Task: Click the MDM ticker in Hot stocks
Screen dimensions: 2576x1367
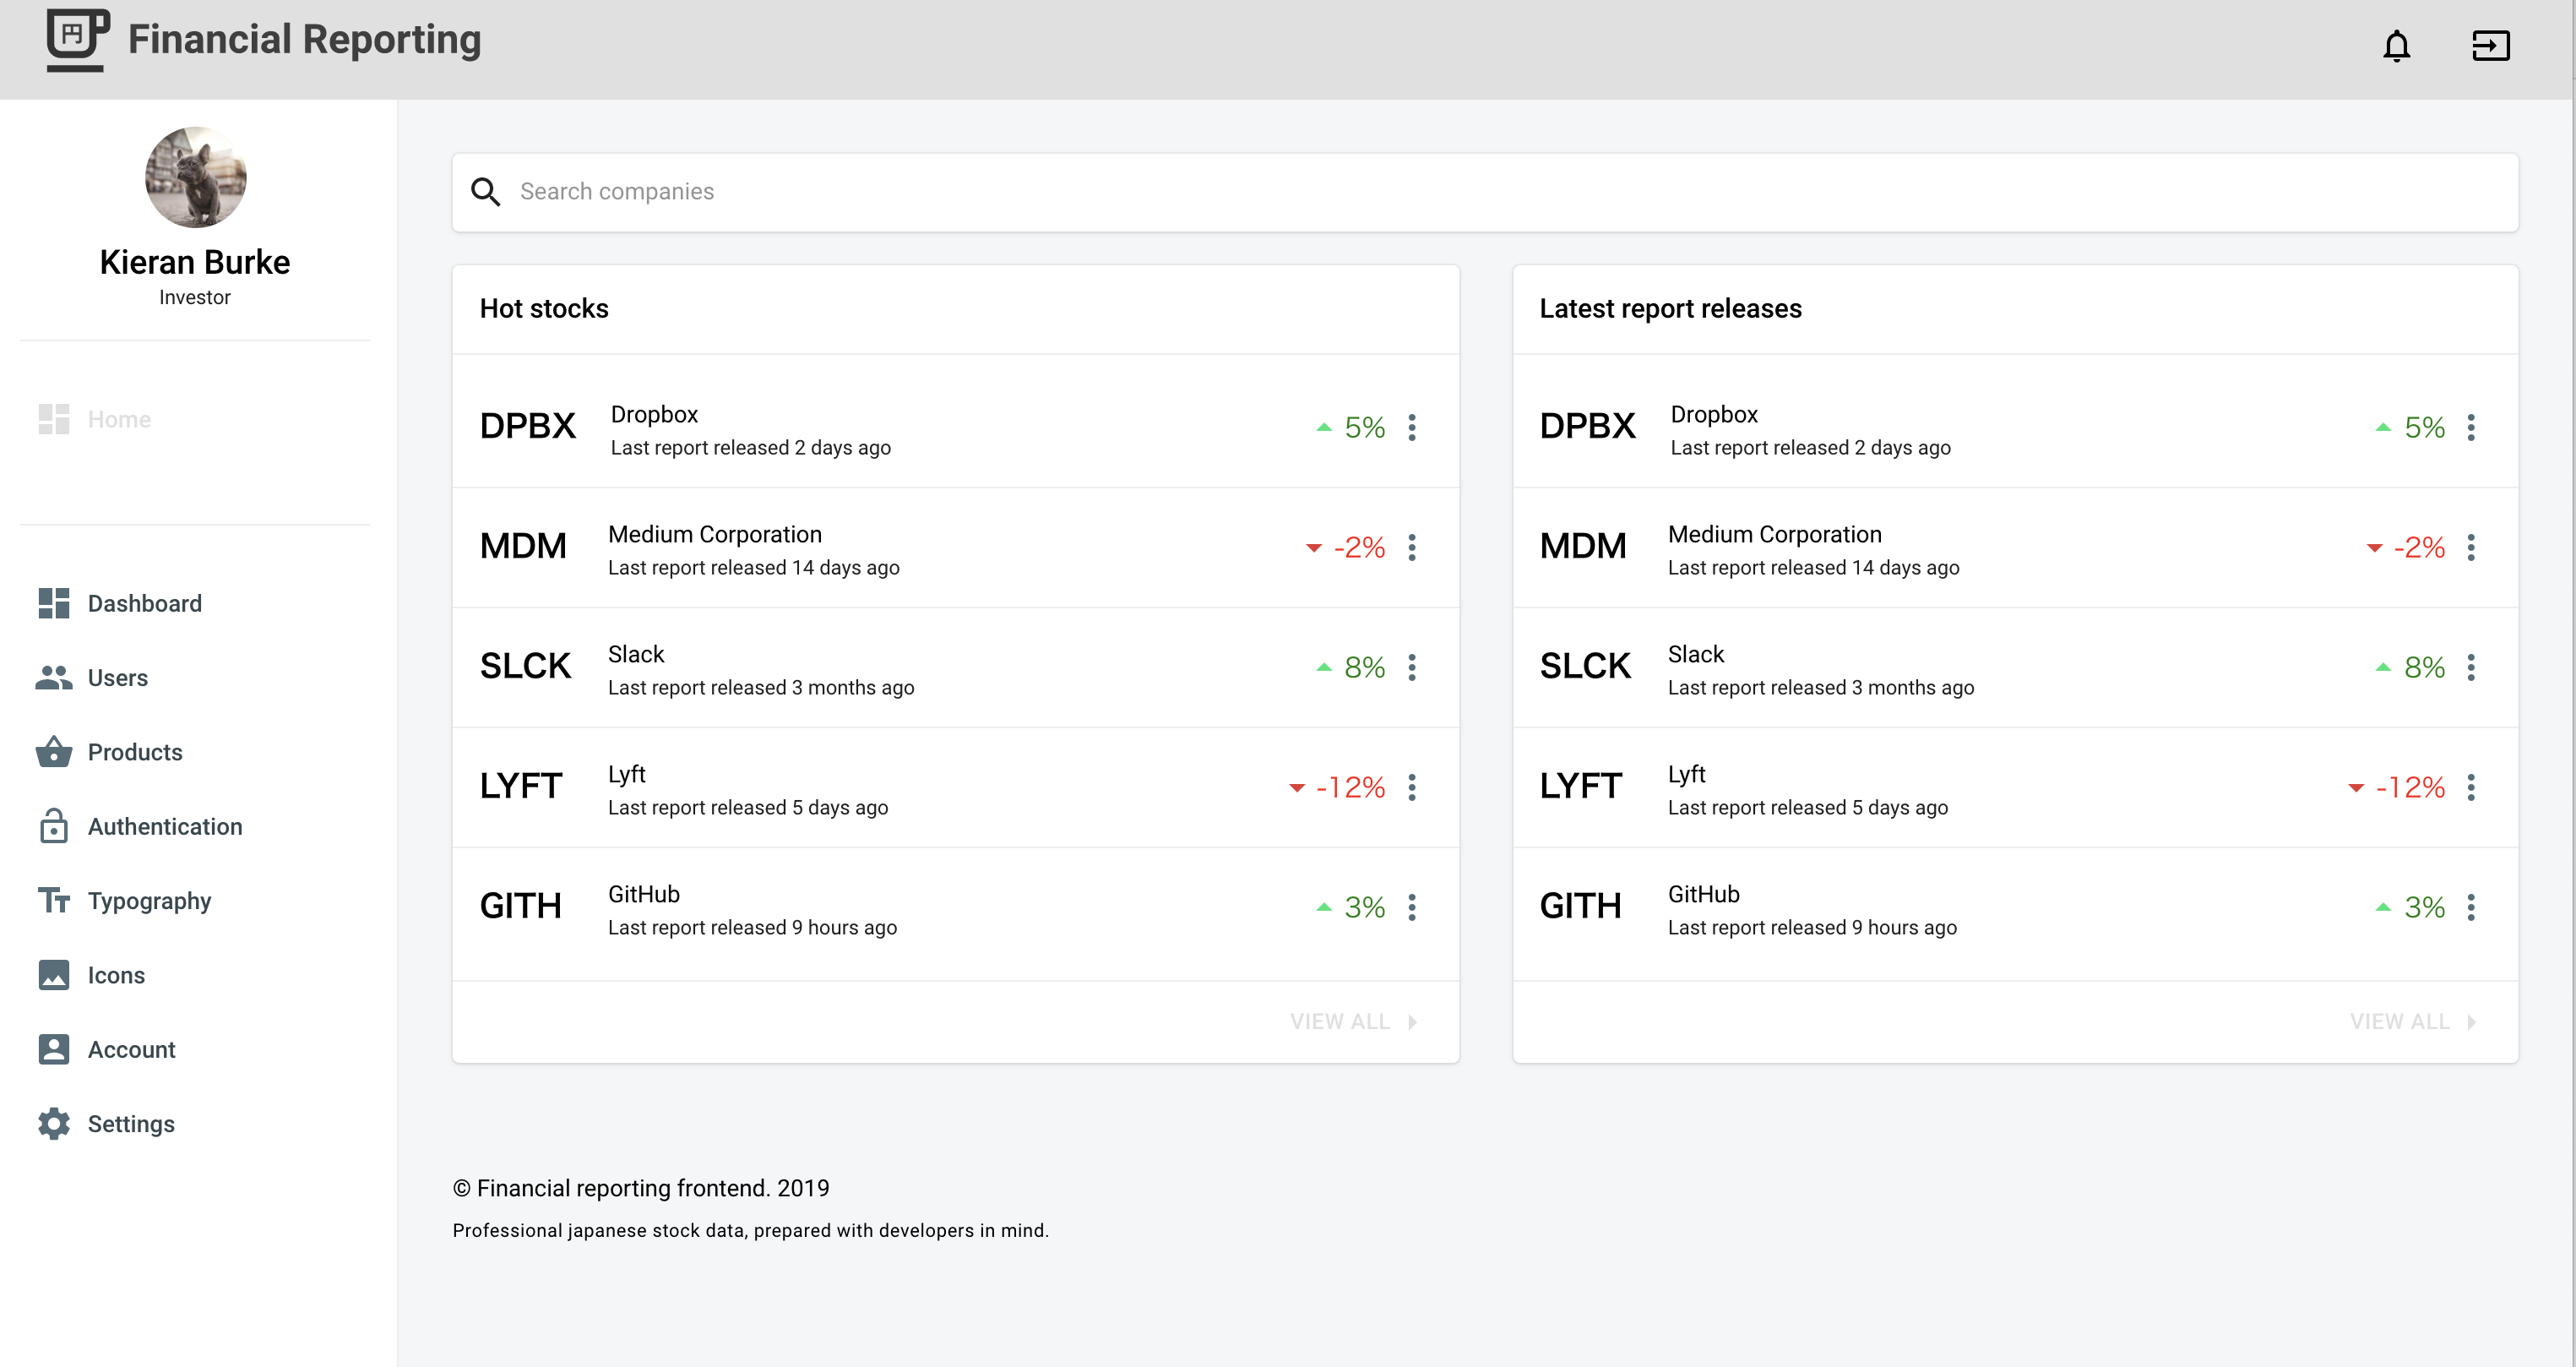Action: pyautogui.click(x=523, y=547)
